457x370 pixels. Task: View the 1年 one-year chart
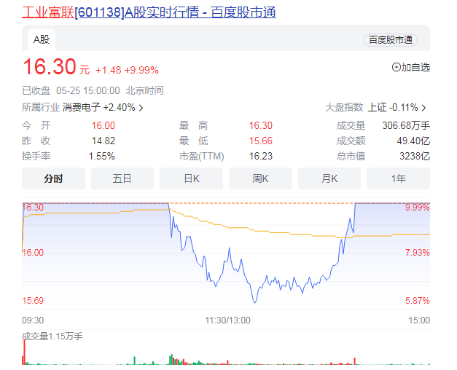click(x=398, y=178)
